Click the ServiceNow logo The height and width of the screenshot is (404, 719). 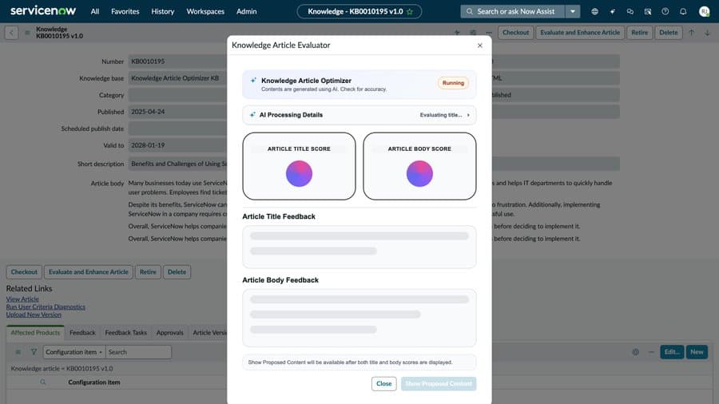(43, 10)
